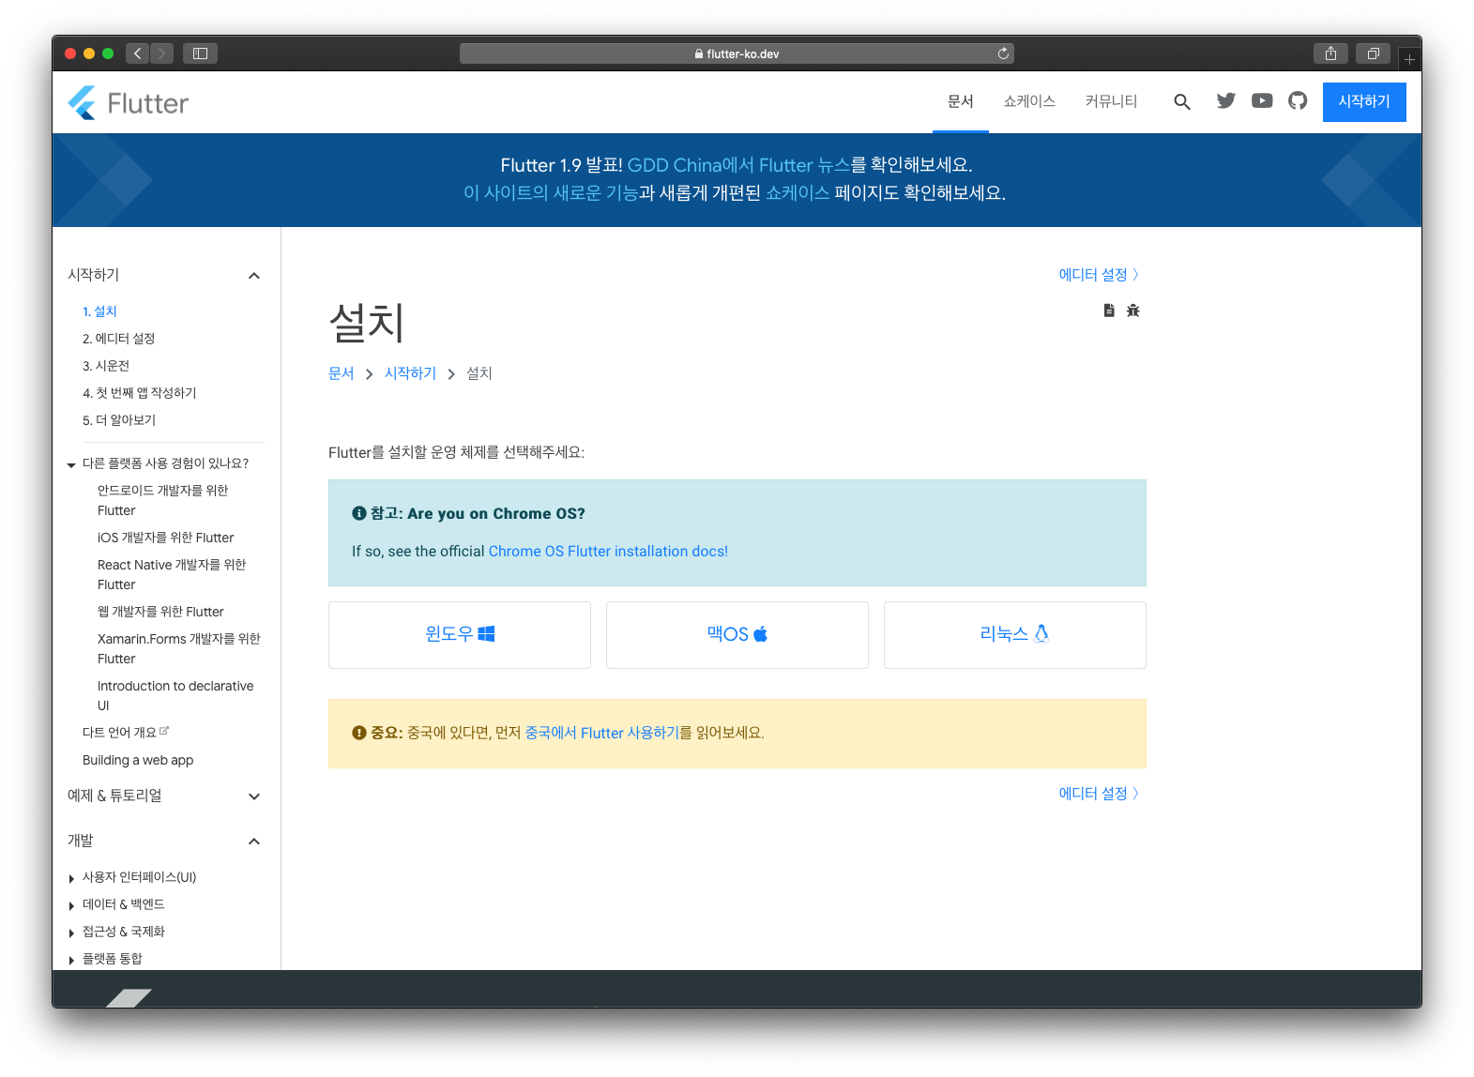Toggle the Safari sidebar button

tap(200, 53)
